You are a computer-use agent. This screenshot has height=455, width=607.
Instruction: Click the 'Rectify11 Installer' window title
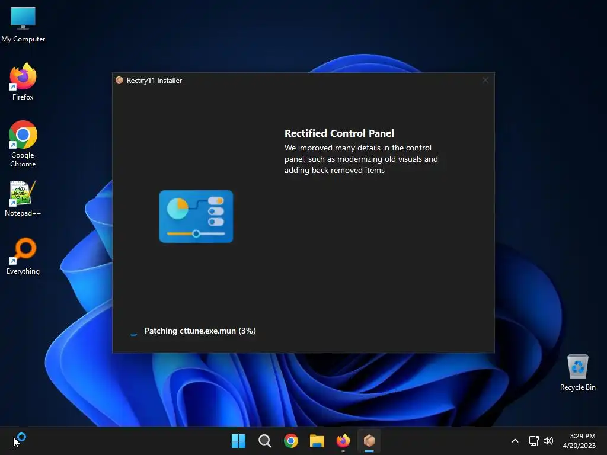(155, 81)
